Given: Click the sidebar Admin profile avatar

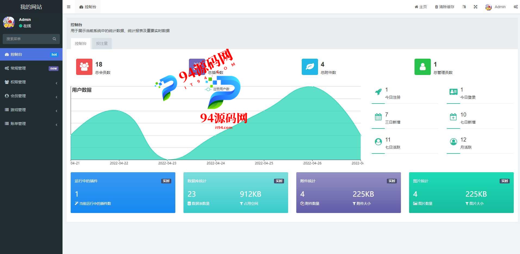Looking at the screenshot, I should point(9,22).
